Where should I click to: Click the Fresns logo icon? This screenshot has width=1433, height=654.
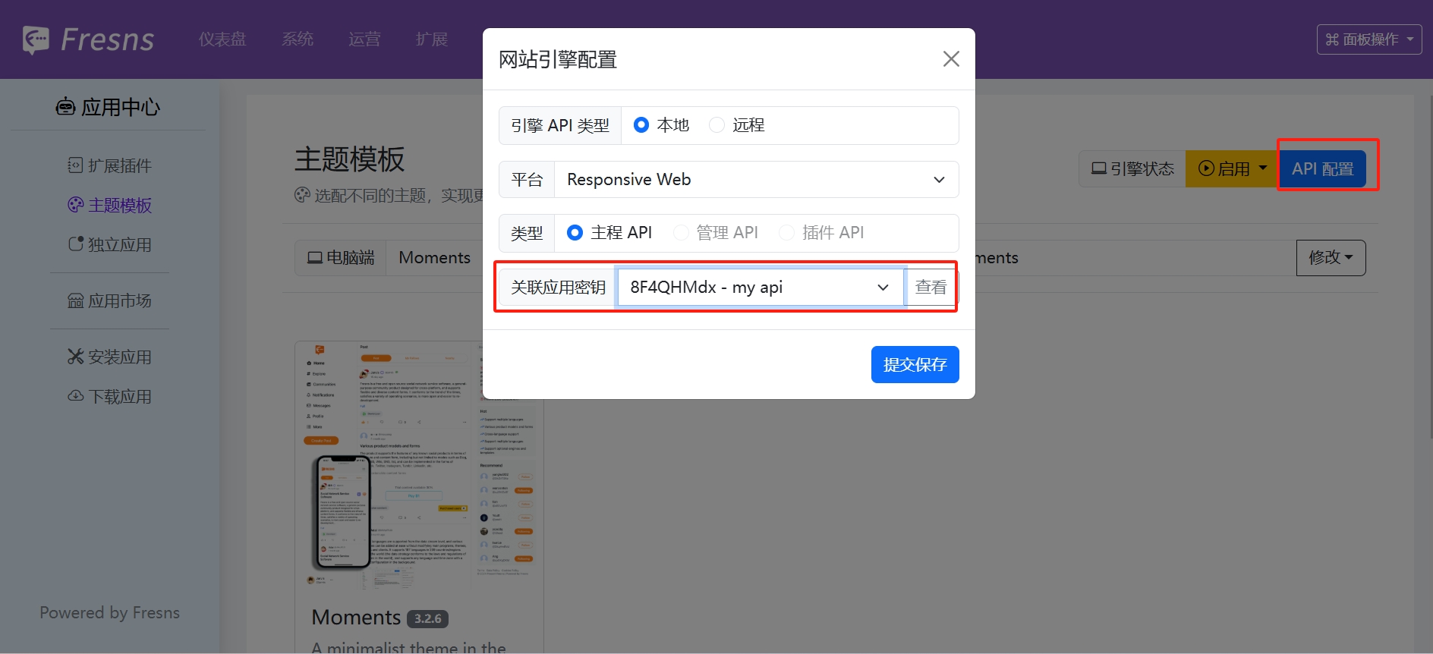pos(36,39)
